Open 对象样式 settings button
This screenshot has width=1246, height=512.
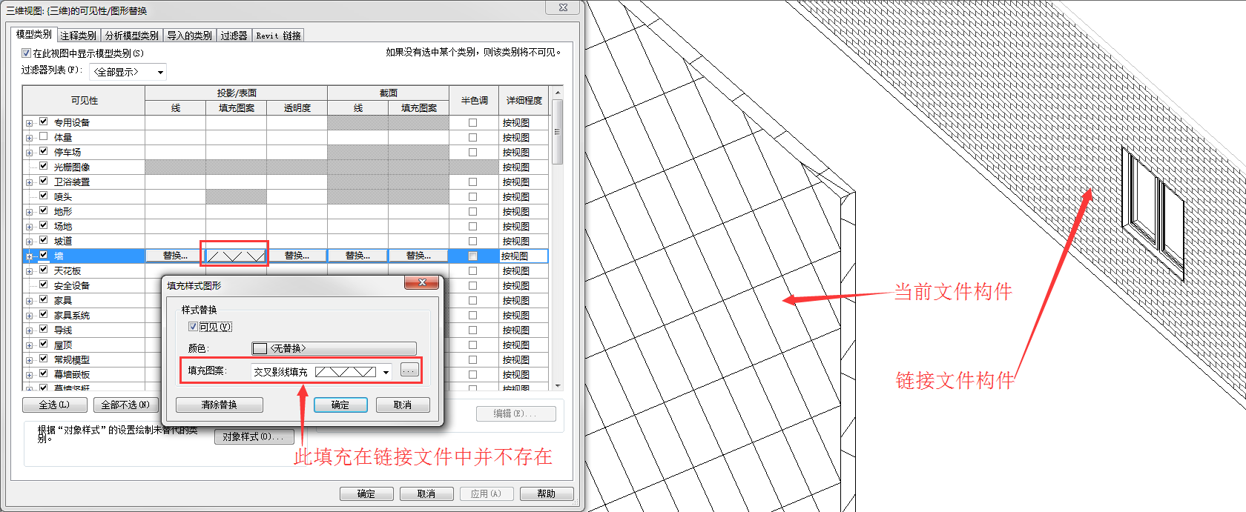click(254, 436)
